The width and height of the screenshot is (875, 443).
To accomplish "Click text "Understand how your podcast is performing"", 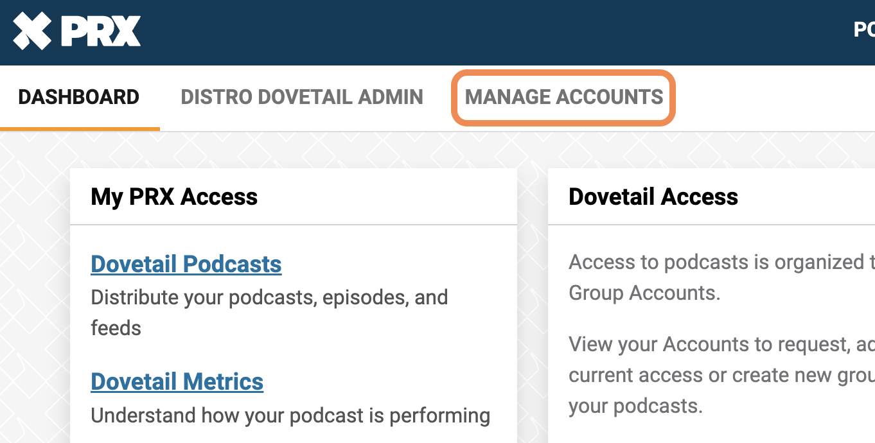I will pos(290,415).
